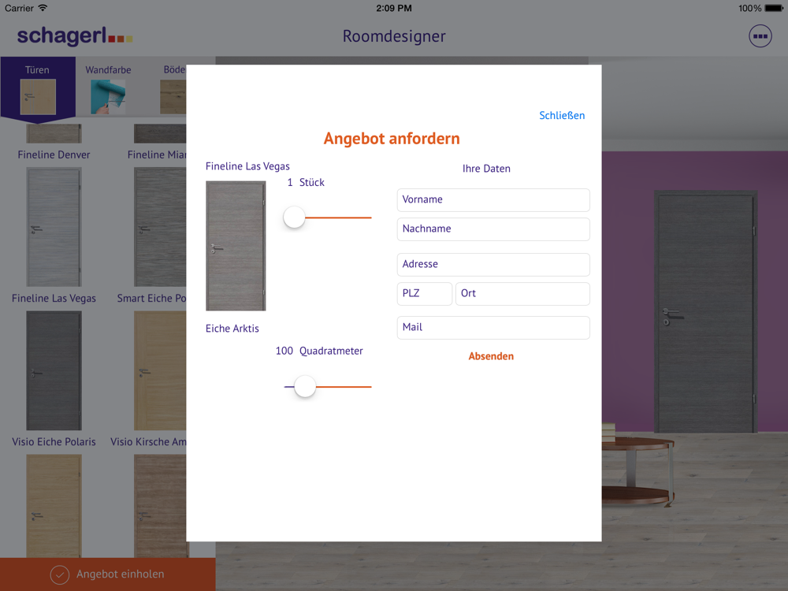Click the Quadratmeter slider knob
This screenshot has width=788, height=591.
(x=304, y=386)
